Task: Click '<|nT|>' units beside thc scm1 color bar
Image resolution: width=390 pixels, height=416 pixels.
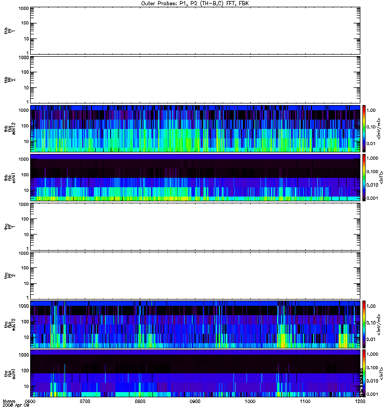Action: [x=382, y=373]
